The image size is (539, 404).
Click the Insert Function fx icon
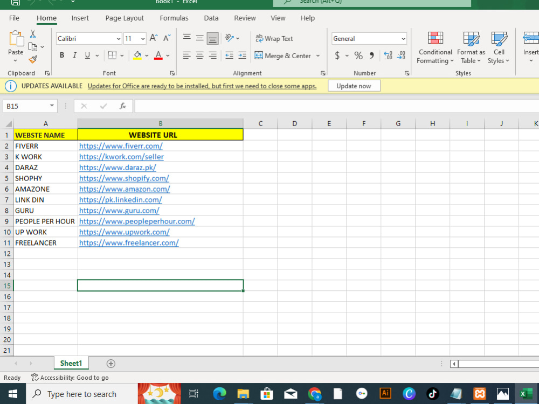[x=123, y=106]
